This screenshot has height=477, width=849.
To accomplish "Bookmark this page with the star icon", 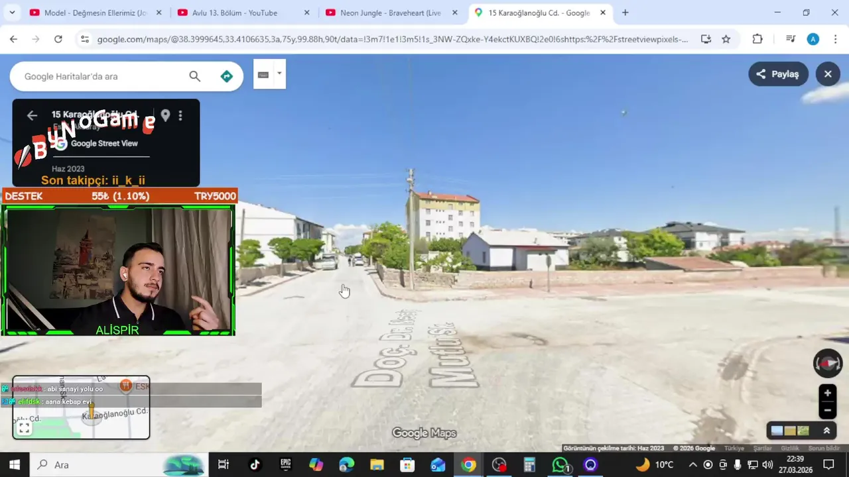I will pos(726,39).
